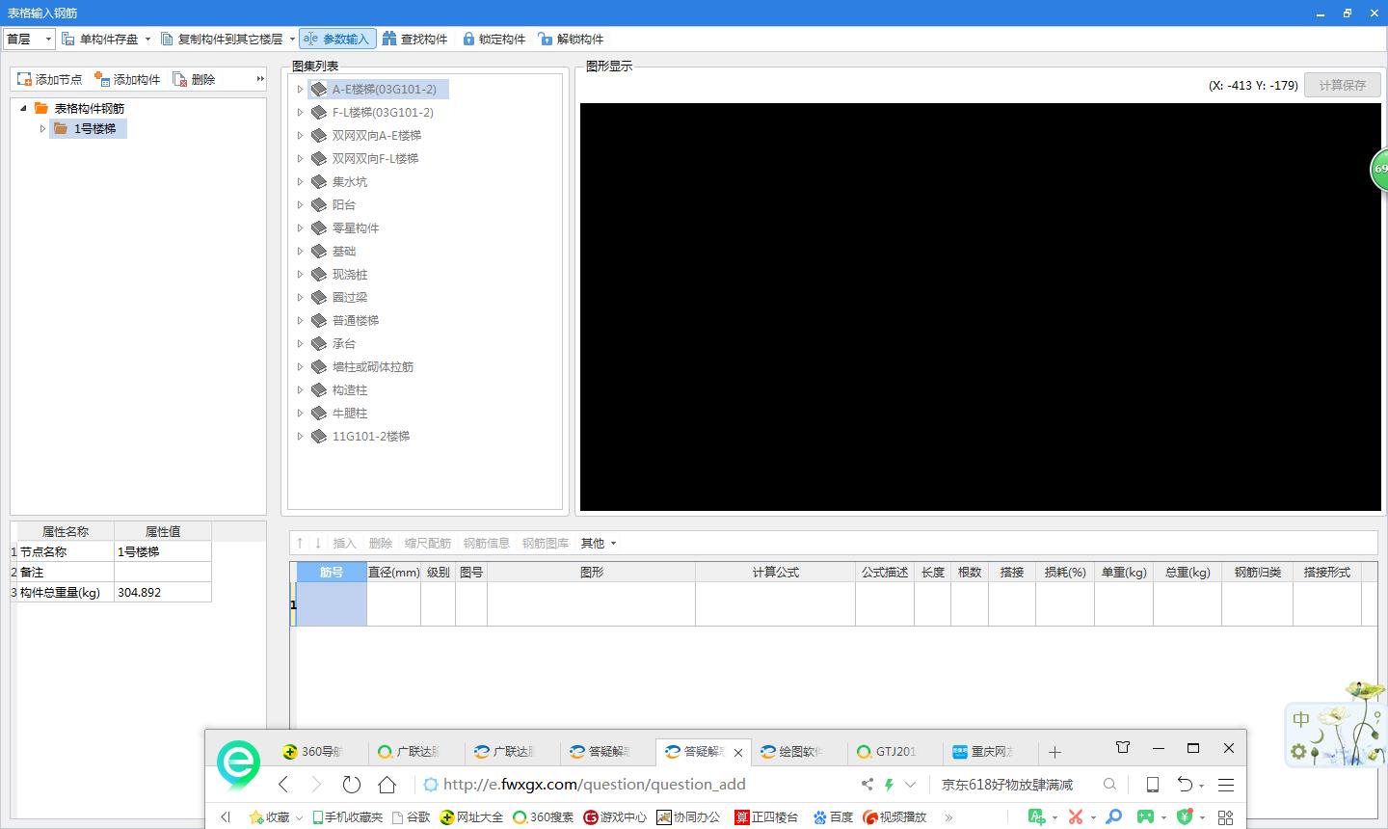
Task: Select 双网双向F-L楼梯 in the atlas list
Action: pos(375,158)
